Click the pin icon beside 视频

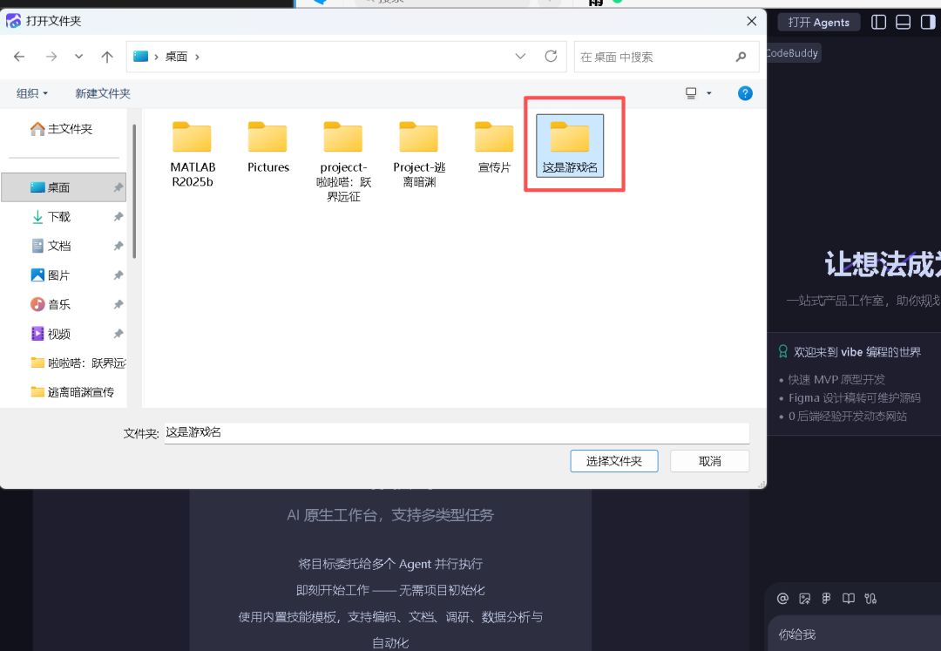[x=118, y=334]
